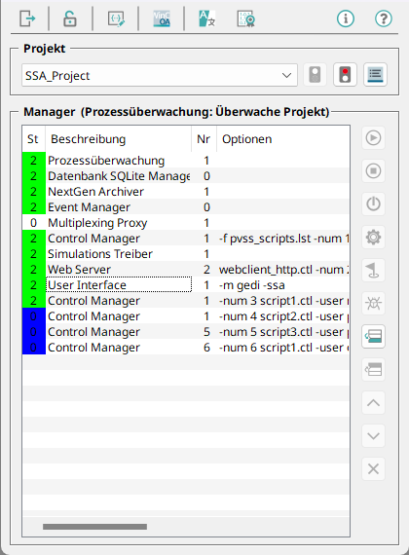409x555 pixels.
Task: Click the certificate license icon
Action: tap(245, 18)
